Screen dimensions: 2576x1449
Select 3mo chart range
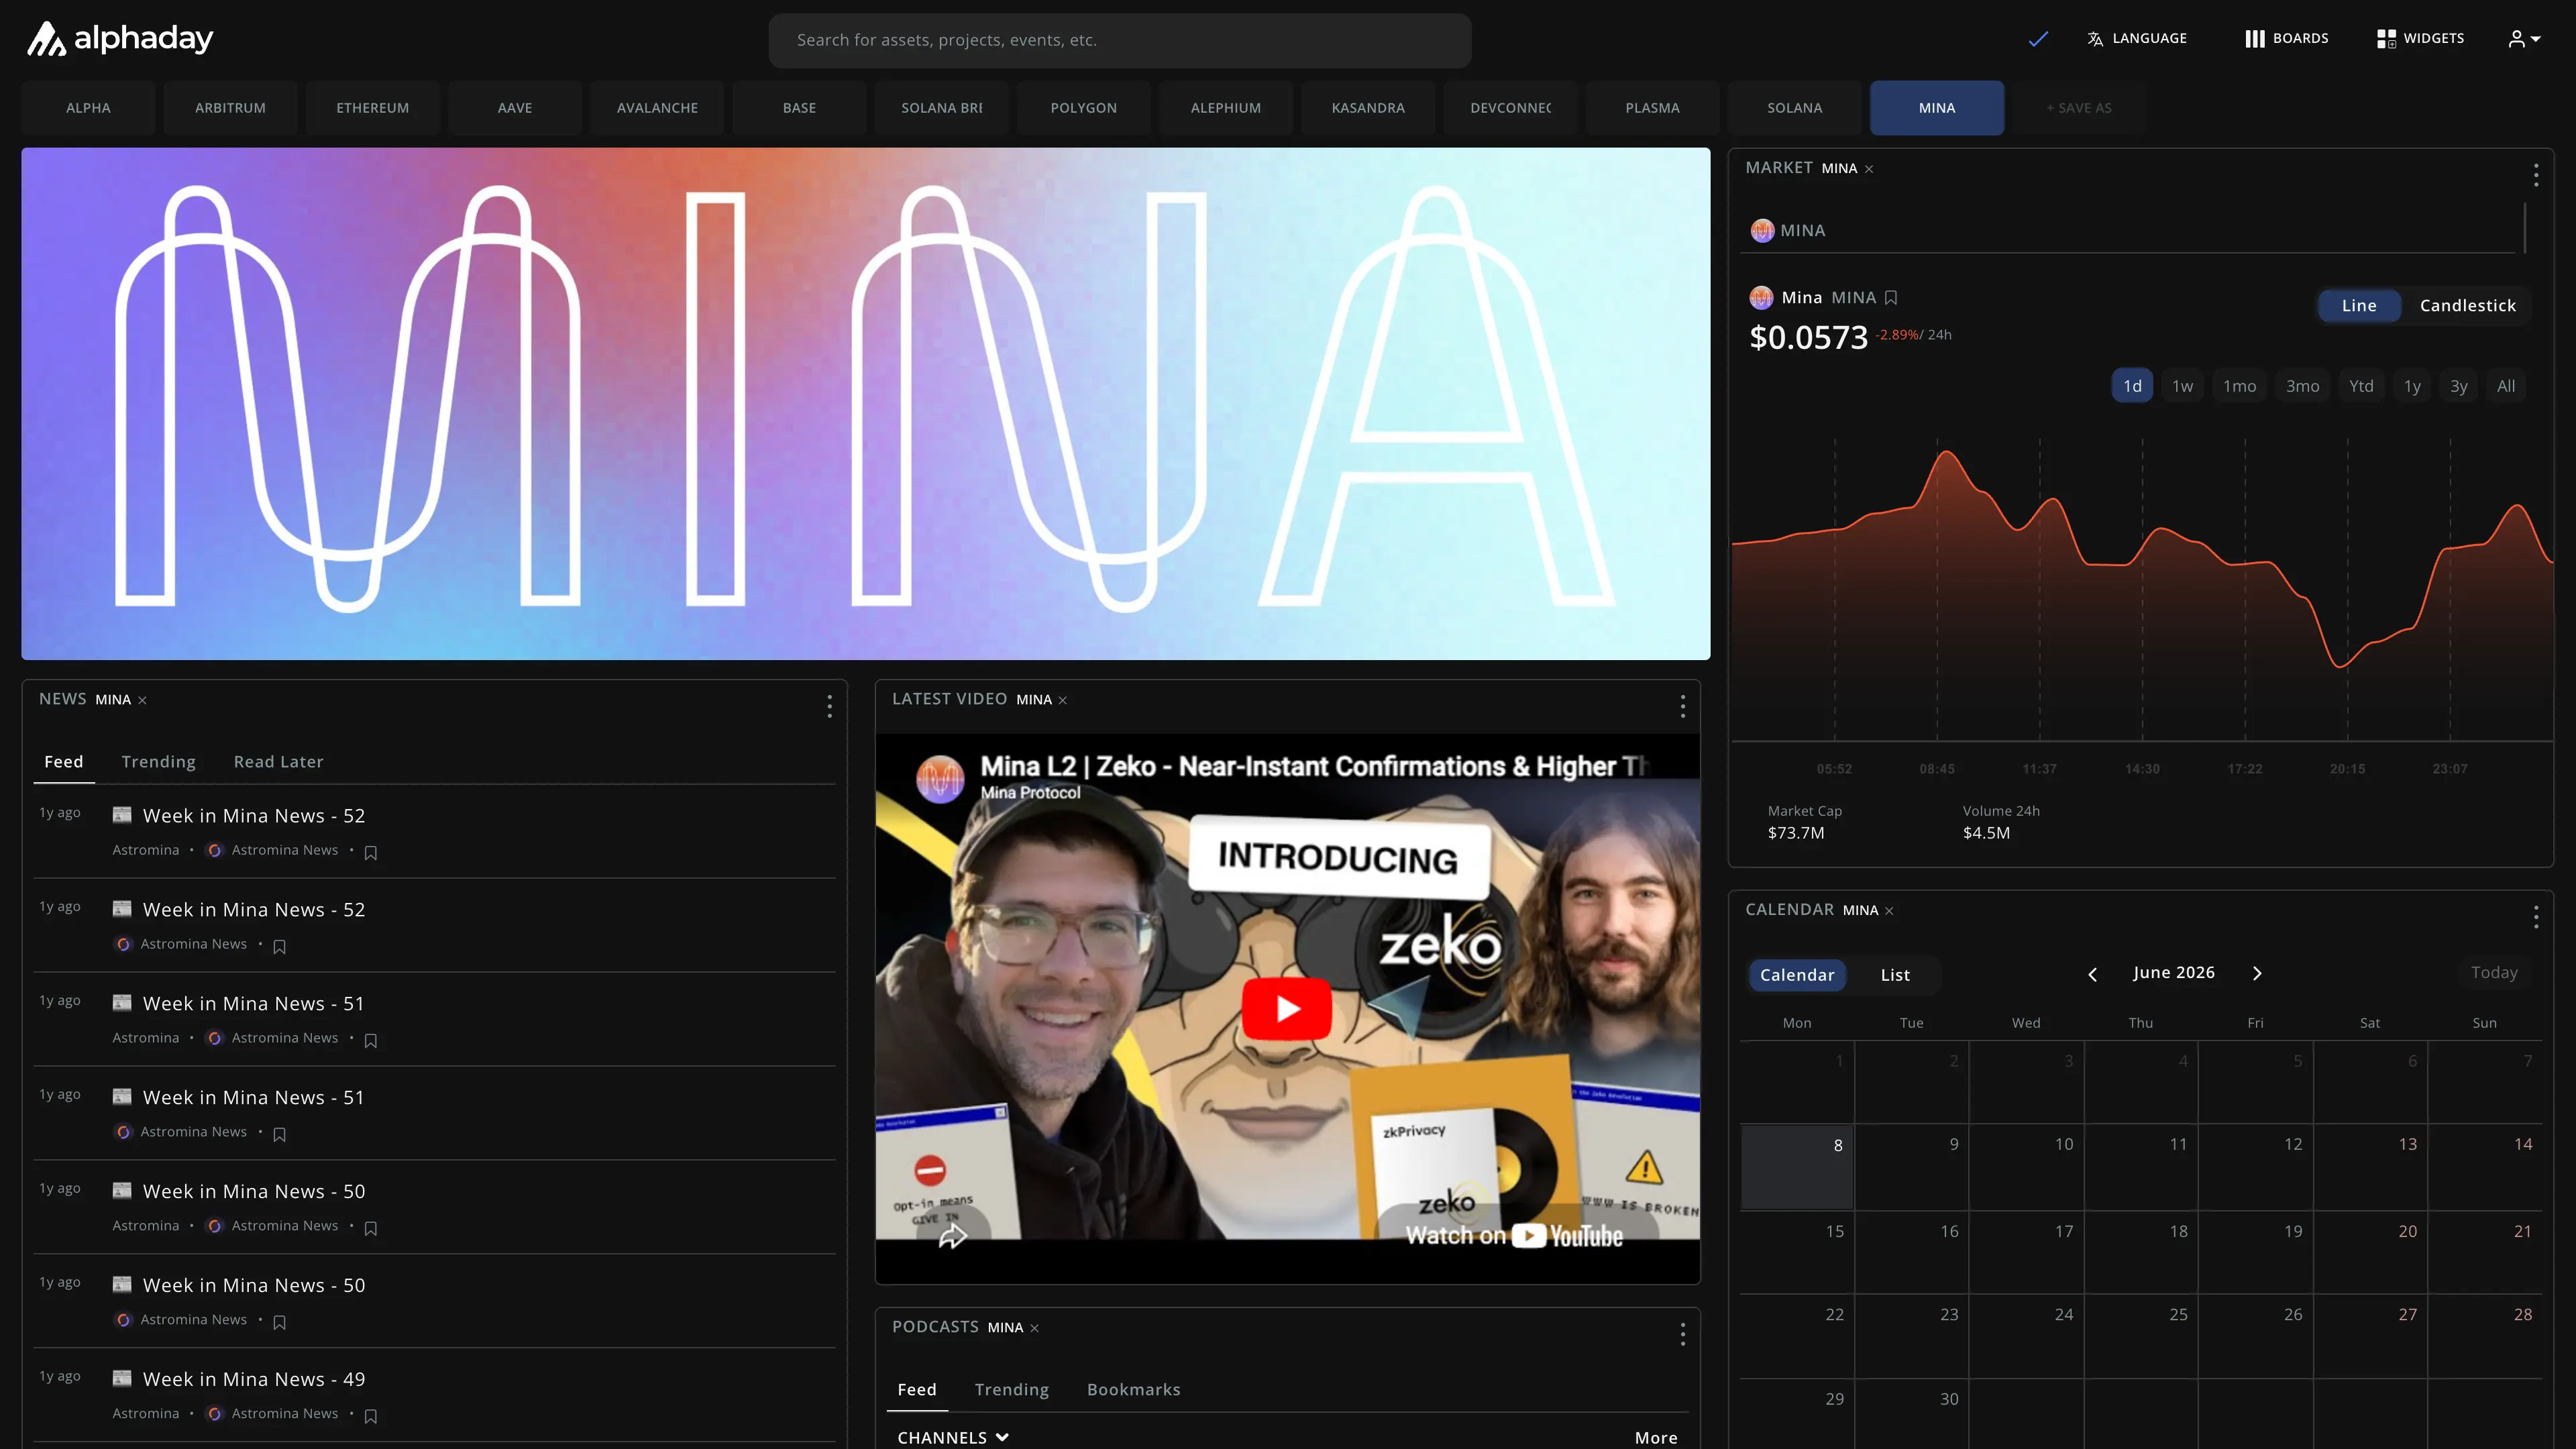tap(2302, 386)
